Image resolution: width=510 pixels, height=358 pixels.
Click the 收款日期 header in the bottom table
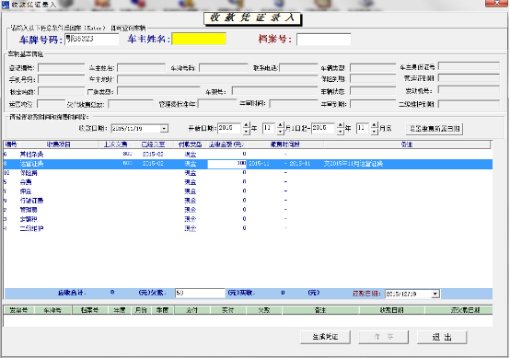point(392,310)
